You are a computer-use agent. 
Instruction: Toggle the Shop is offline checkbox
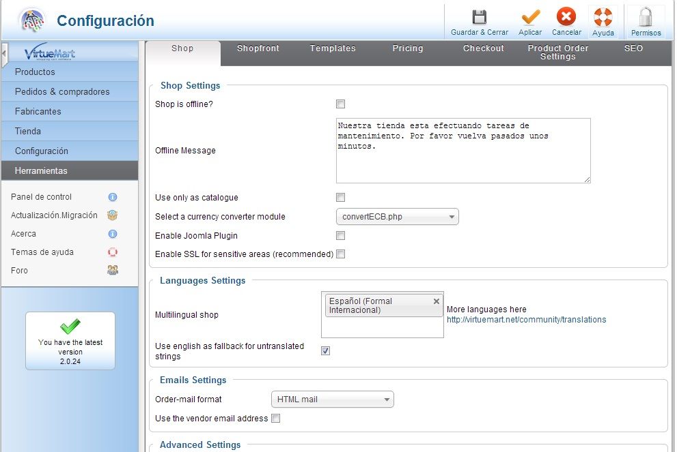(341, 104)
